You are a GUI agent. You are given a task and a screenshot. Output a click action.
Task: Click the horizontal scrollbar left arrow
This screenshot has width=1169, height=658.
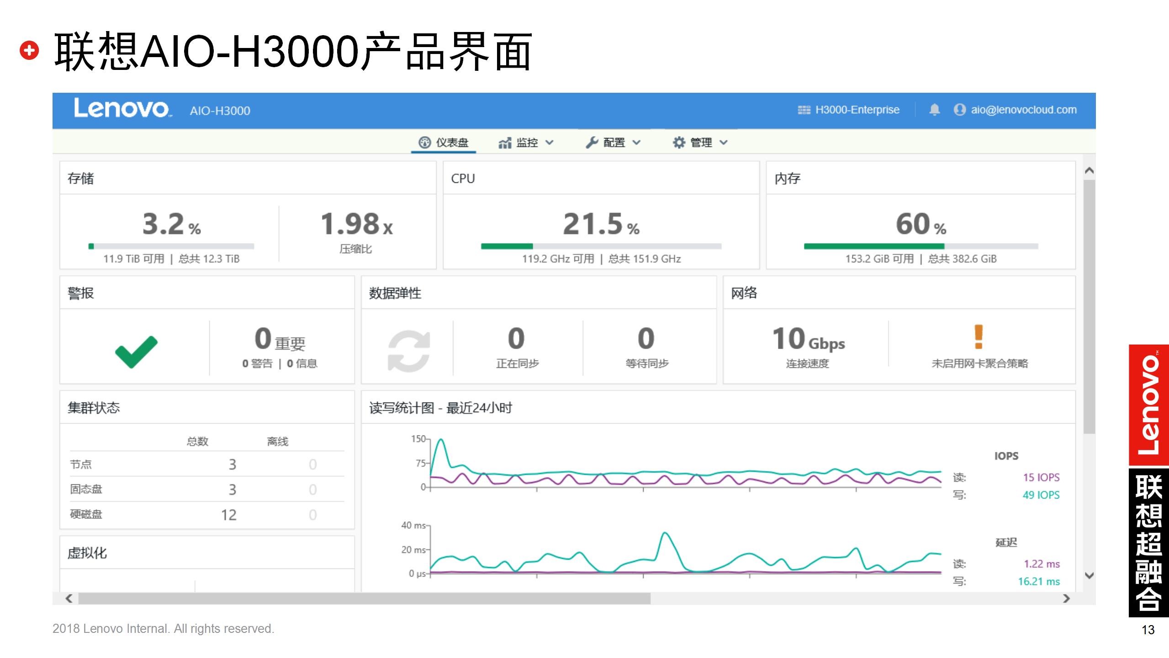point(69,598)
